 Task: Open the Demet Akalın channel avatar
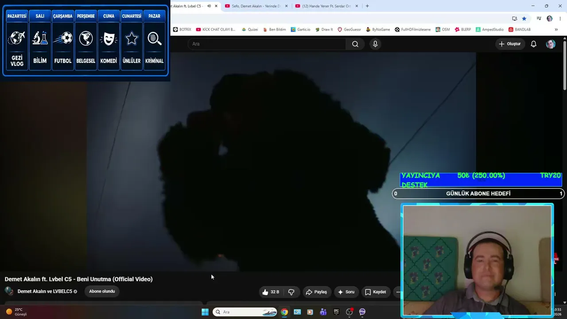tap(9, 291)
